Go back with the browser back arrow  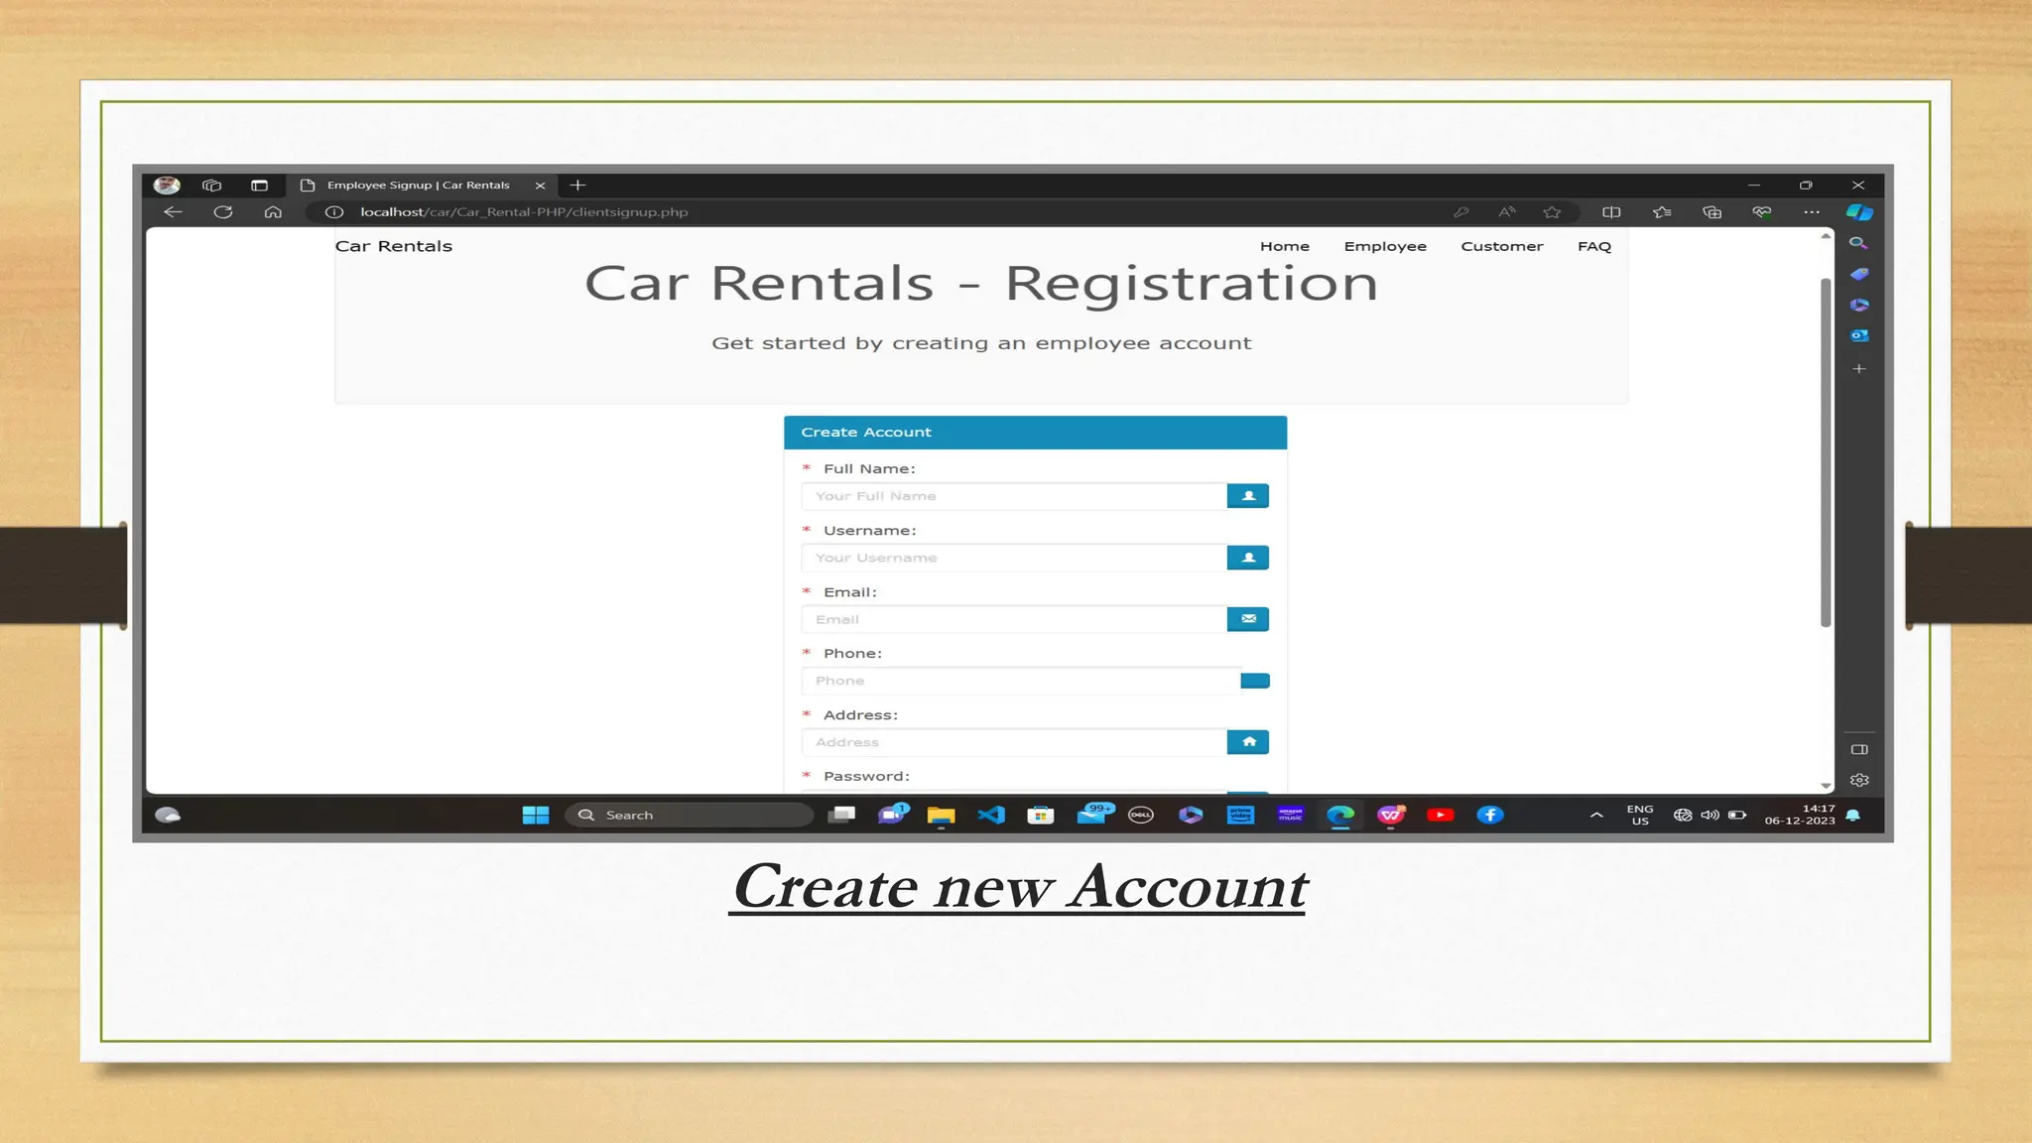pyautogui.click(x=174, y=212)
